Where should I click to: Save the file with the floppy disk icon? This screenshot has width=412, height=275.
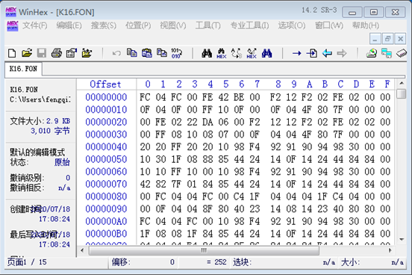[42, 53]
